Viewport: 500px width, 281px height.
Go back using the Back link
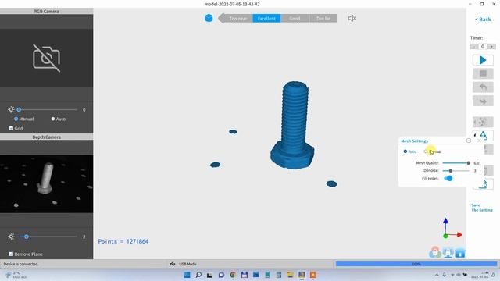pyautogui.click(x=483, y=20)
